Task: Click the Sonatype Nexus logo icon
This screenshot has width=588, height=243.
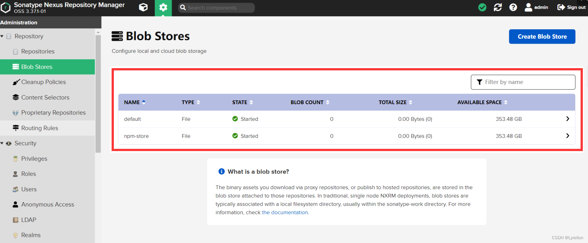Action: (5, 8)
